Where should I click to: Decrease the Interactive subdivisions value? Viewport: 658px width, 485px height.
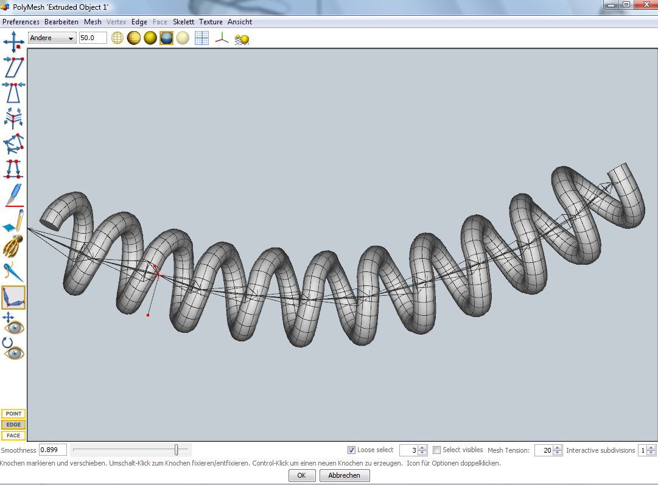coord(652,453)
